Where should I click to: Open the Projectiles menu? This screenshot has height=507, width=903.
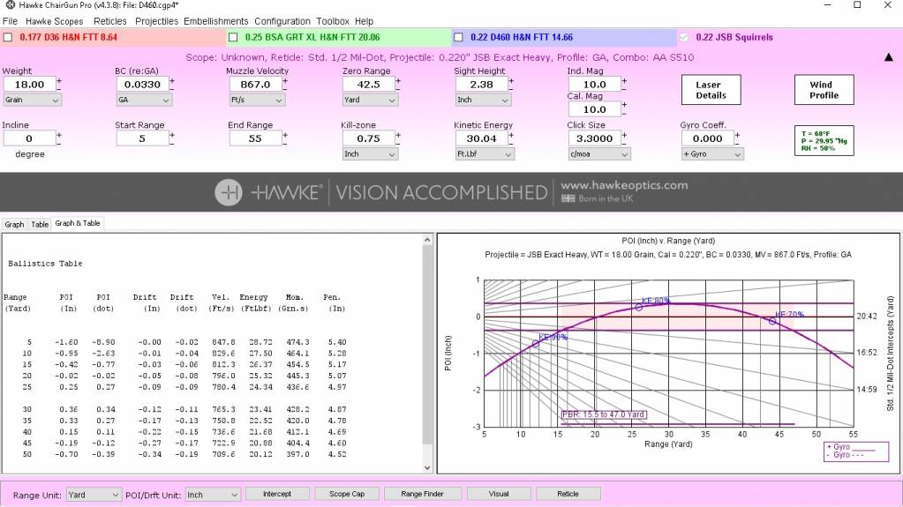156,21
